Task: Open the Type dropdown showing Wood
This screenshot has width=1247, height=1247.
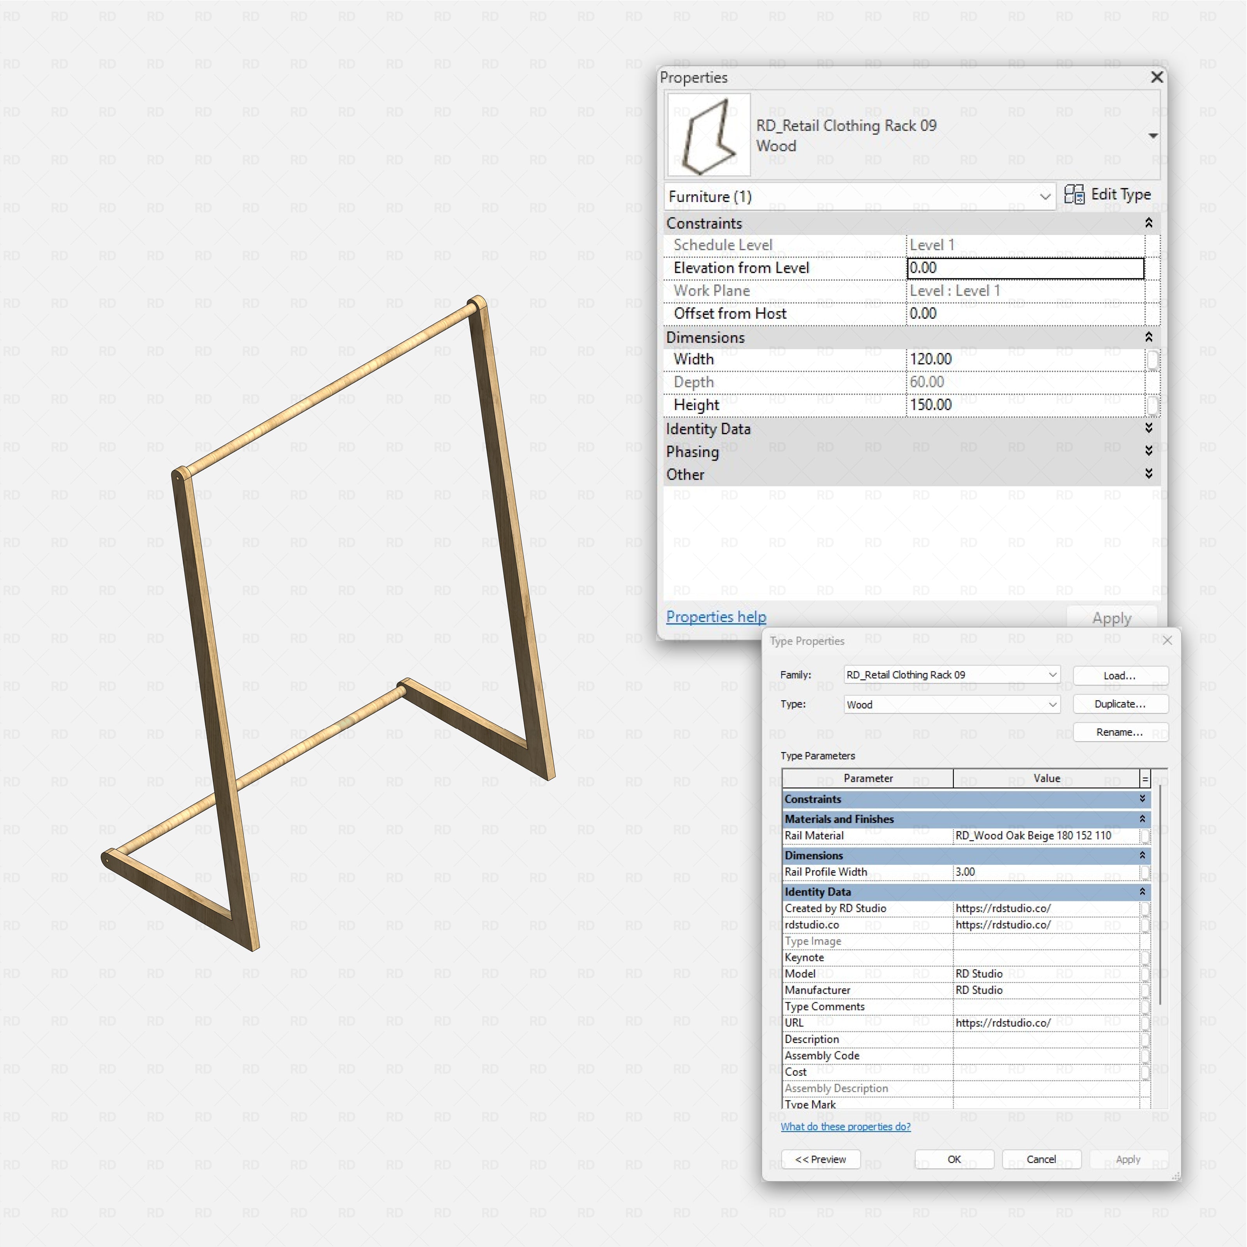Action: coord(952,705)
